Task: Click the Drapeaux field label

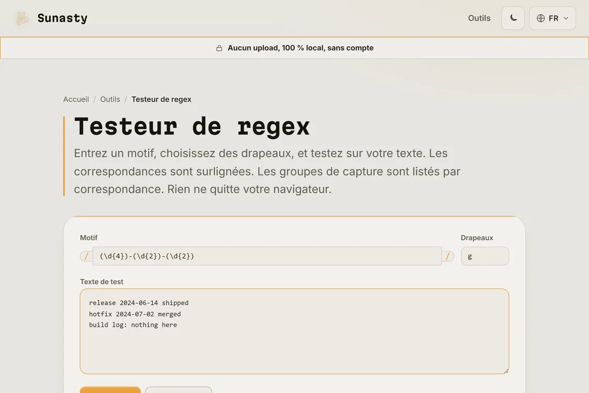Action: [x=477, y=238]
